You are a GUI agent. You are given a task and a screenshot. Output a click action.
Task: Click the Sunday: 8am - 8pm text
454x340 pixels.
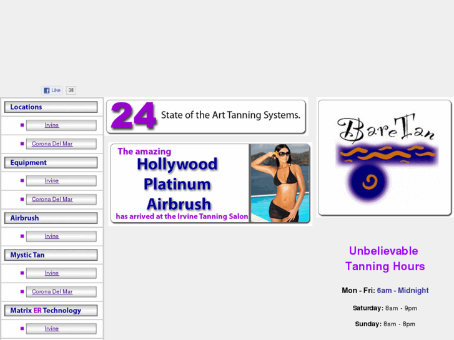pos(385,324)
